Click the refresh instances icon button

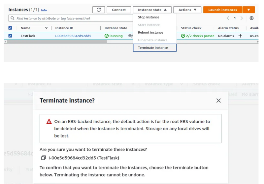[x=98, y=10]
